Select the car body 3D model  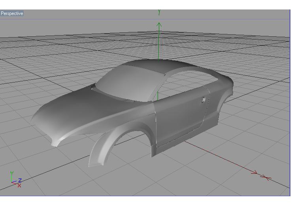point(132,112)
